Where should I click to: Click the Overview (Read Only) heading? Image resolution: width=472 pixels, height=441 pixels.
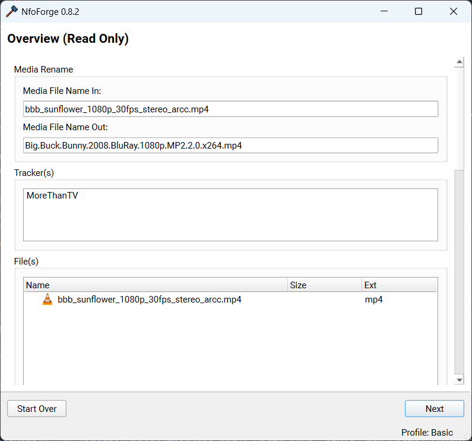68,39
